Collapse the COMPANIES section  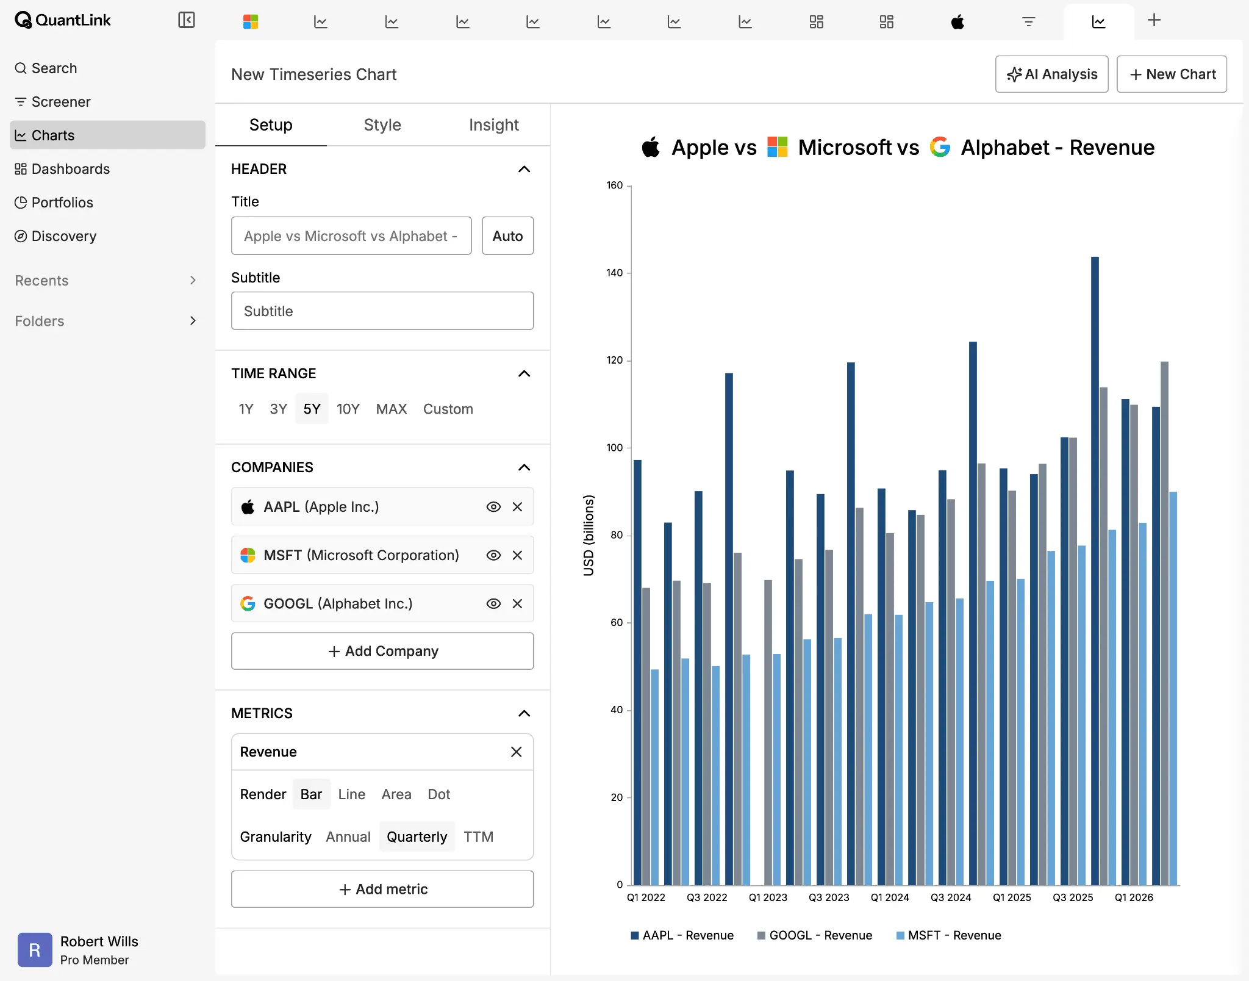click(524, 467)
